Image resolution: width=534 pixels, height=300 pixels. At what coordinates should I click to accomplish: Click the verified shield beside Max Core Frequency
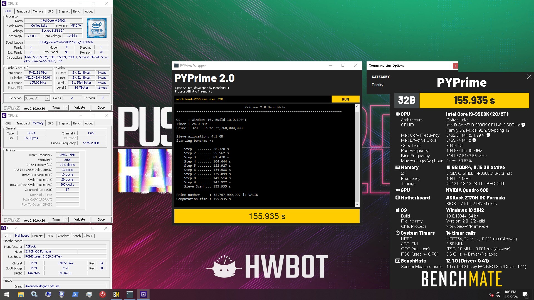(488, 135)
